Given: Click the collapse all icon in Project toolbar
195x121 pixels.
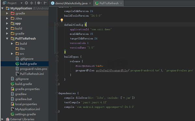Looking at the screenshot, I should click(x=32, y=3).
